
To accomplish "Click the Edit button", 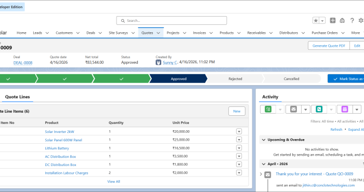I will (x=357, y=46).
